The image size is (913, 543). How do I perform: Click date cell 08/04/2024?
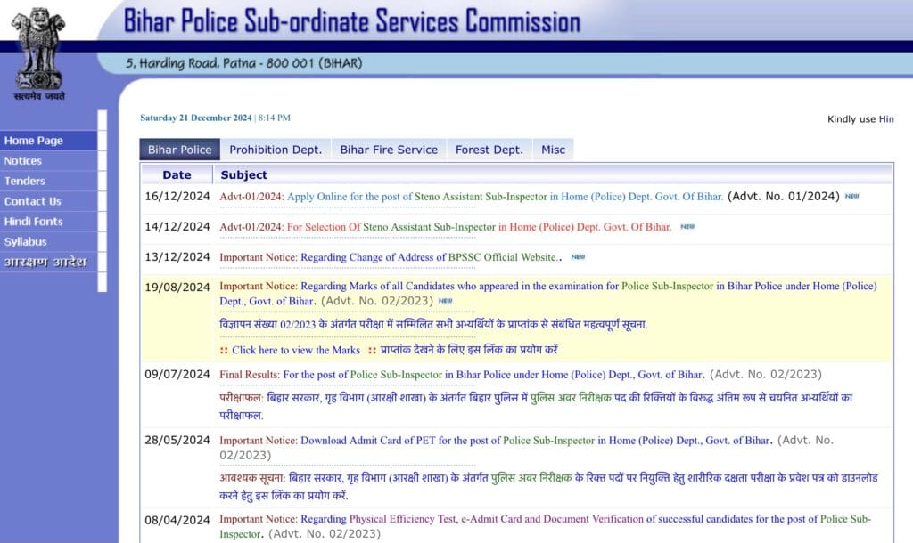coord(177,521)
